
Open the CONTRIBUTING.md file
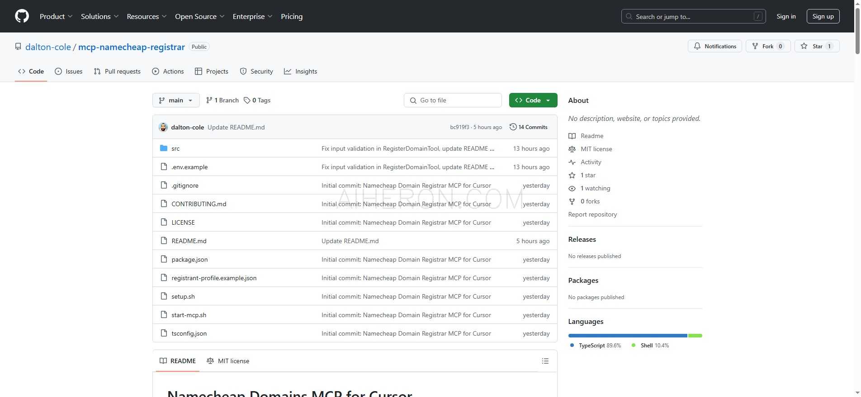click(x=199, y=204)
